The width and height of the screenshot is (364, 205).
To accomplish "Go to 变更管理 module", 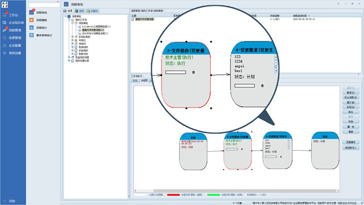I will 15,37.
